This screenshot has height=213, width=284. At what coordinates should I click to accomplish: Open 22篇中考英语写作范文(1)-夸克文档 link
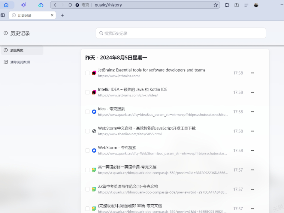pos(128,186)
